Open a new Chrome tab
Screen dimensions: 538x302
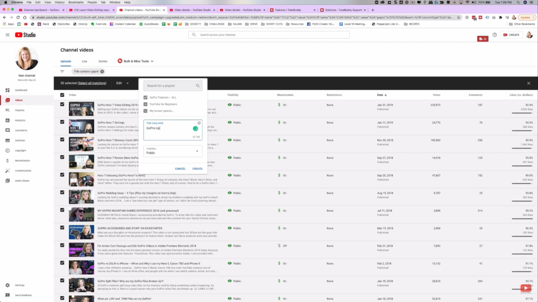[373, 10]
